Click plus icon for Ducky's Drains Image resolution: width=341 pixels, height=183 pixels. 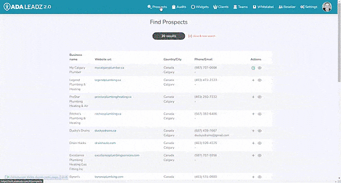[x=253, y=131]
